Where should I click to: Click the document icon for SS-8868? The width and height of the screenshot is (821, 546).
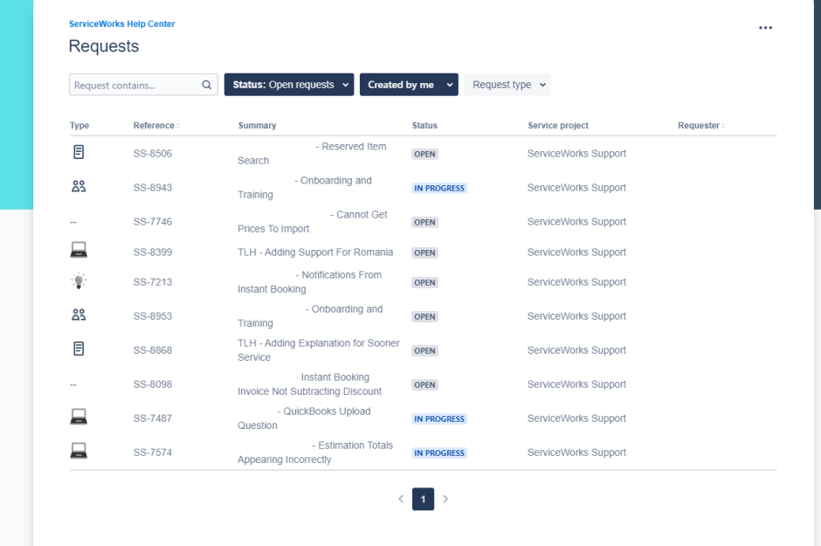tap(79, 349)
